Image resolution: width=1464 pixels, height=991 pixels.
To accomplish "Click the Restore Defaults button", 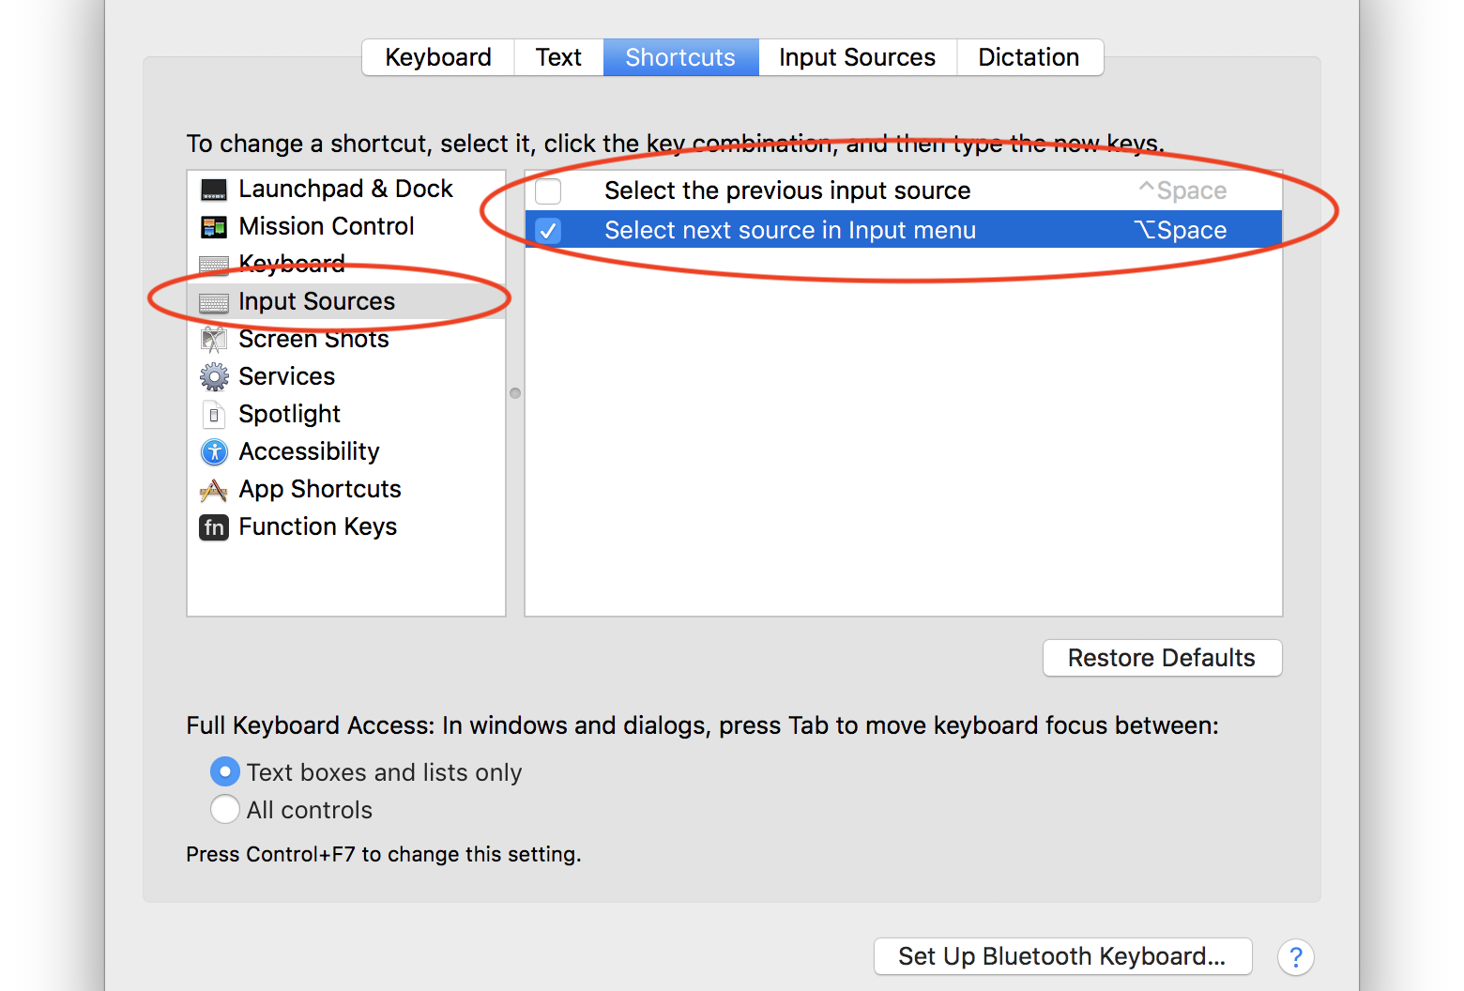I will point(1162,658).
